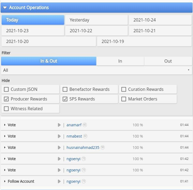193x190 pixels.
Task: Click the Account Operations header title
Action: tap(29, 8)
